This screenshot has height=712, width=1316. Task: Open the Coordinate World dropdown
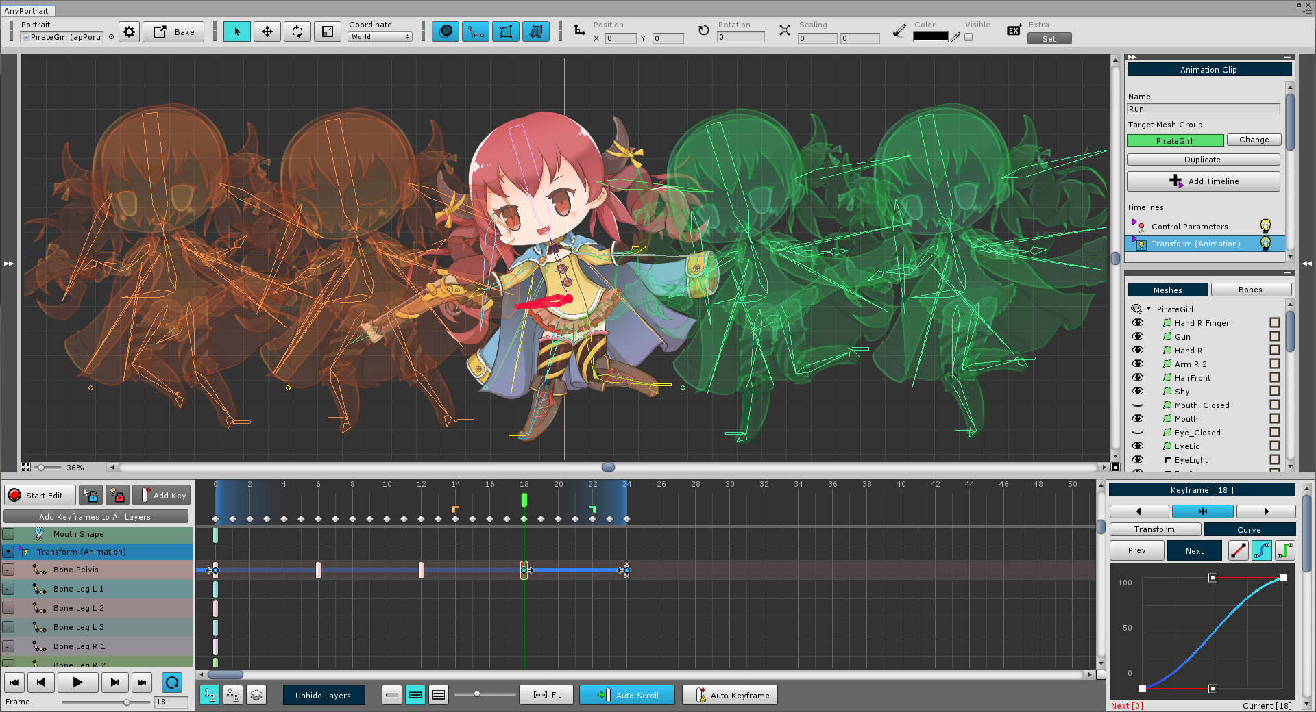pos(380,37)
